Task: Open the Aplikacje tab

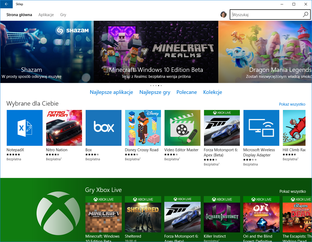Action: 46,15
